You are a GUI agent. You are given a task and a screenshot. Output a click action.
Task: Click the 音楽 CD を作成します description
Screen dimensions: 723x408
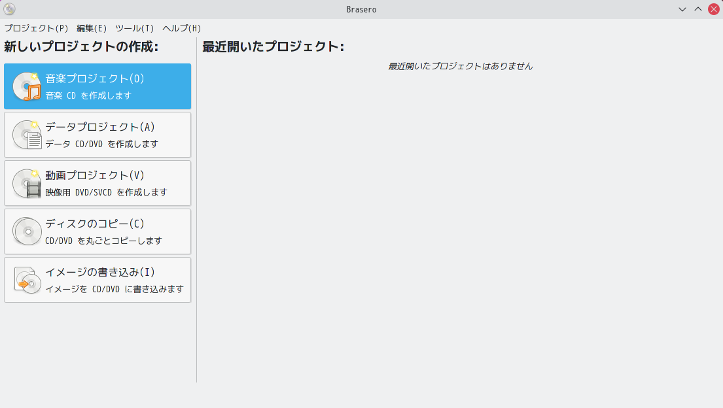pos(88,95)
